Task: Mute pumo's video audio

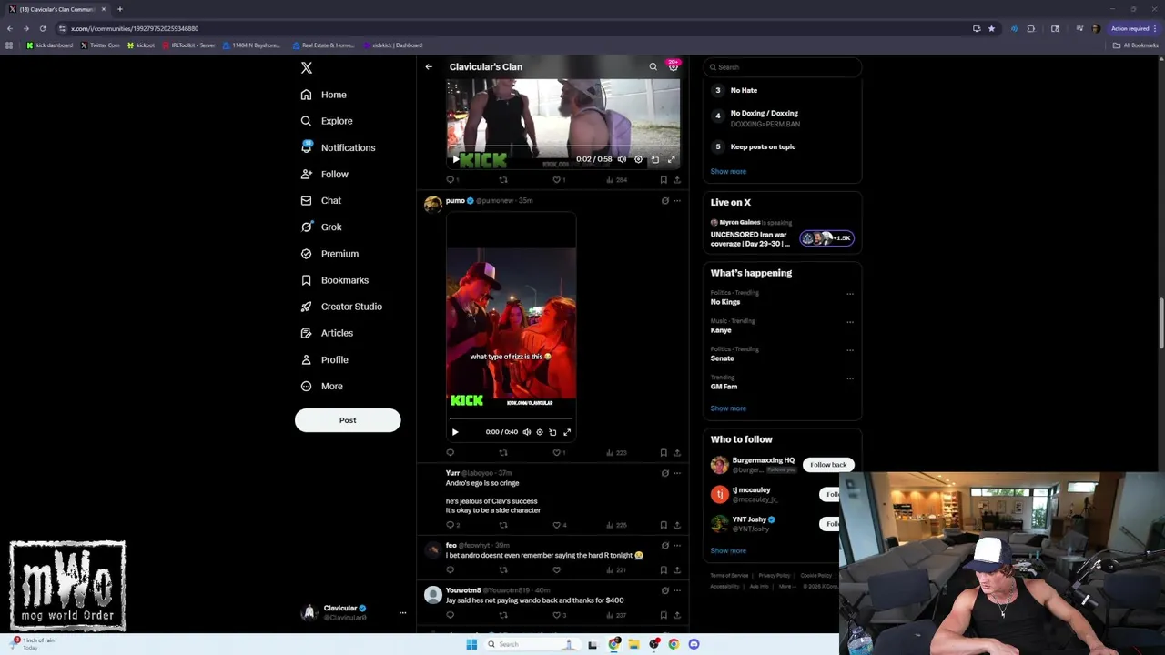Action: tap(526, 432)
